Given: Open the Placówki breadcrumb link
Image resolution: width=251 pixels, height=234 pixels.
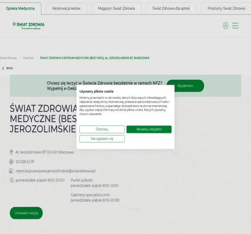Looking at the screenshot, I should 28,58.
